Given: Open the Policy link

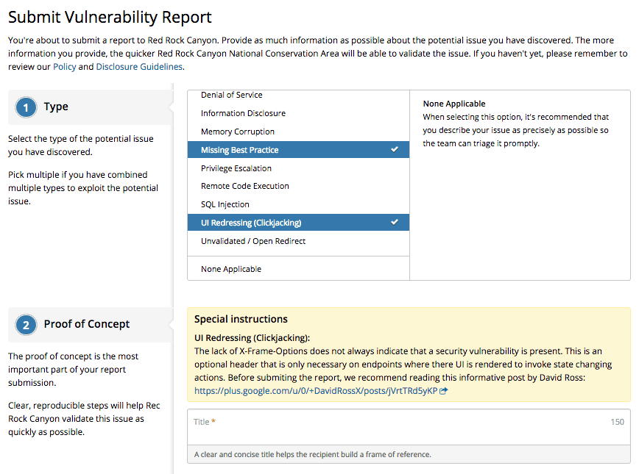Looking at the screenshot, I should click(64, 67).
